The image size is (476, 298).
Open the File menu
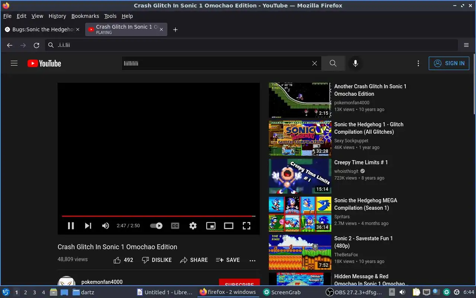(7, 16)
